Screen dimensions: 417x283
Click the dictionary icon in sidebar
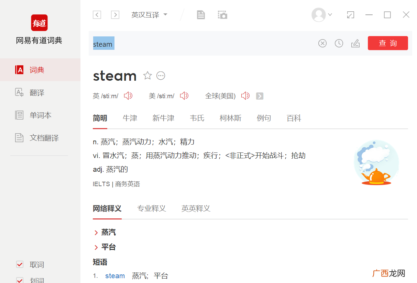pos(20,70)
